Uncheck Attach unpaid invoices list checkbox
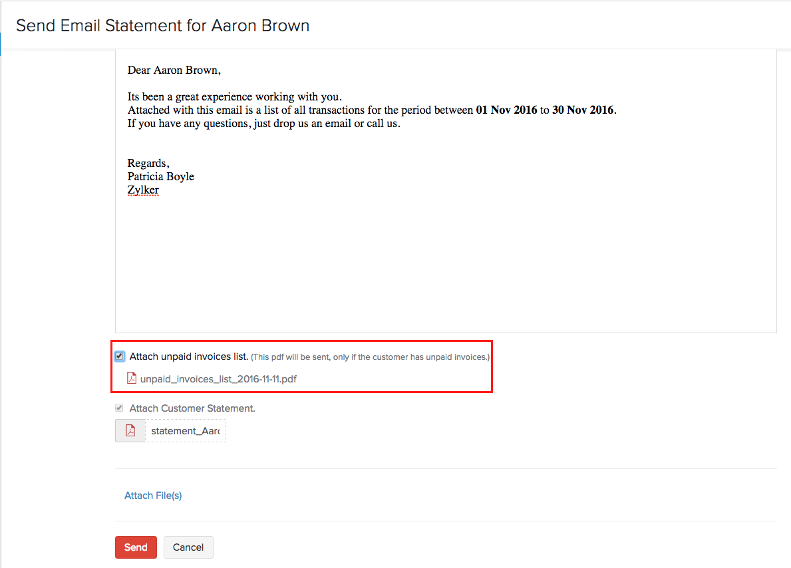The width and height of the screenshot is (791, 568). point(120,356)
